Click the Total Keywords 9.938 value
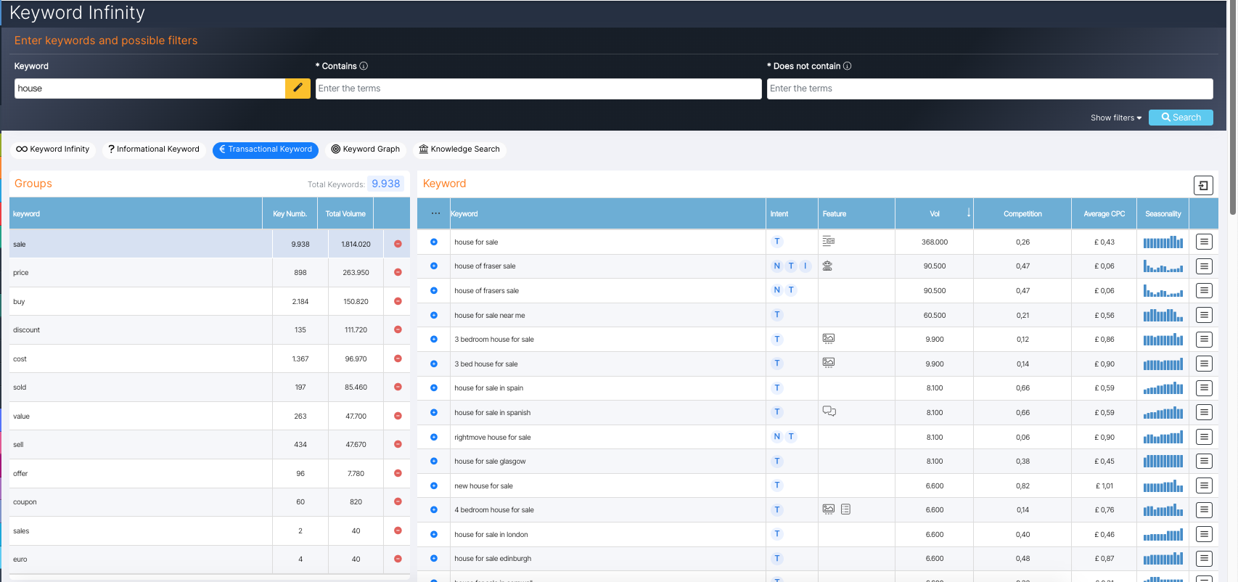The height and width of the screenshot is (582, 1238). pos(385,184)
